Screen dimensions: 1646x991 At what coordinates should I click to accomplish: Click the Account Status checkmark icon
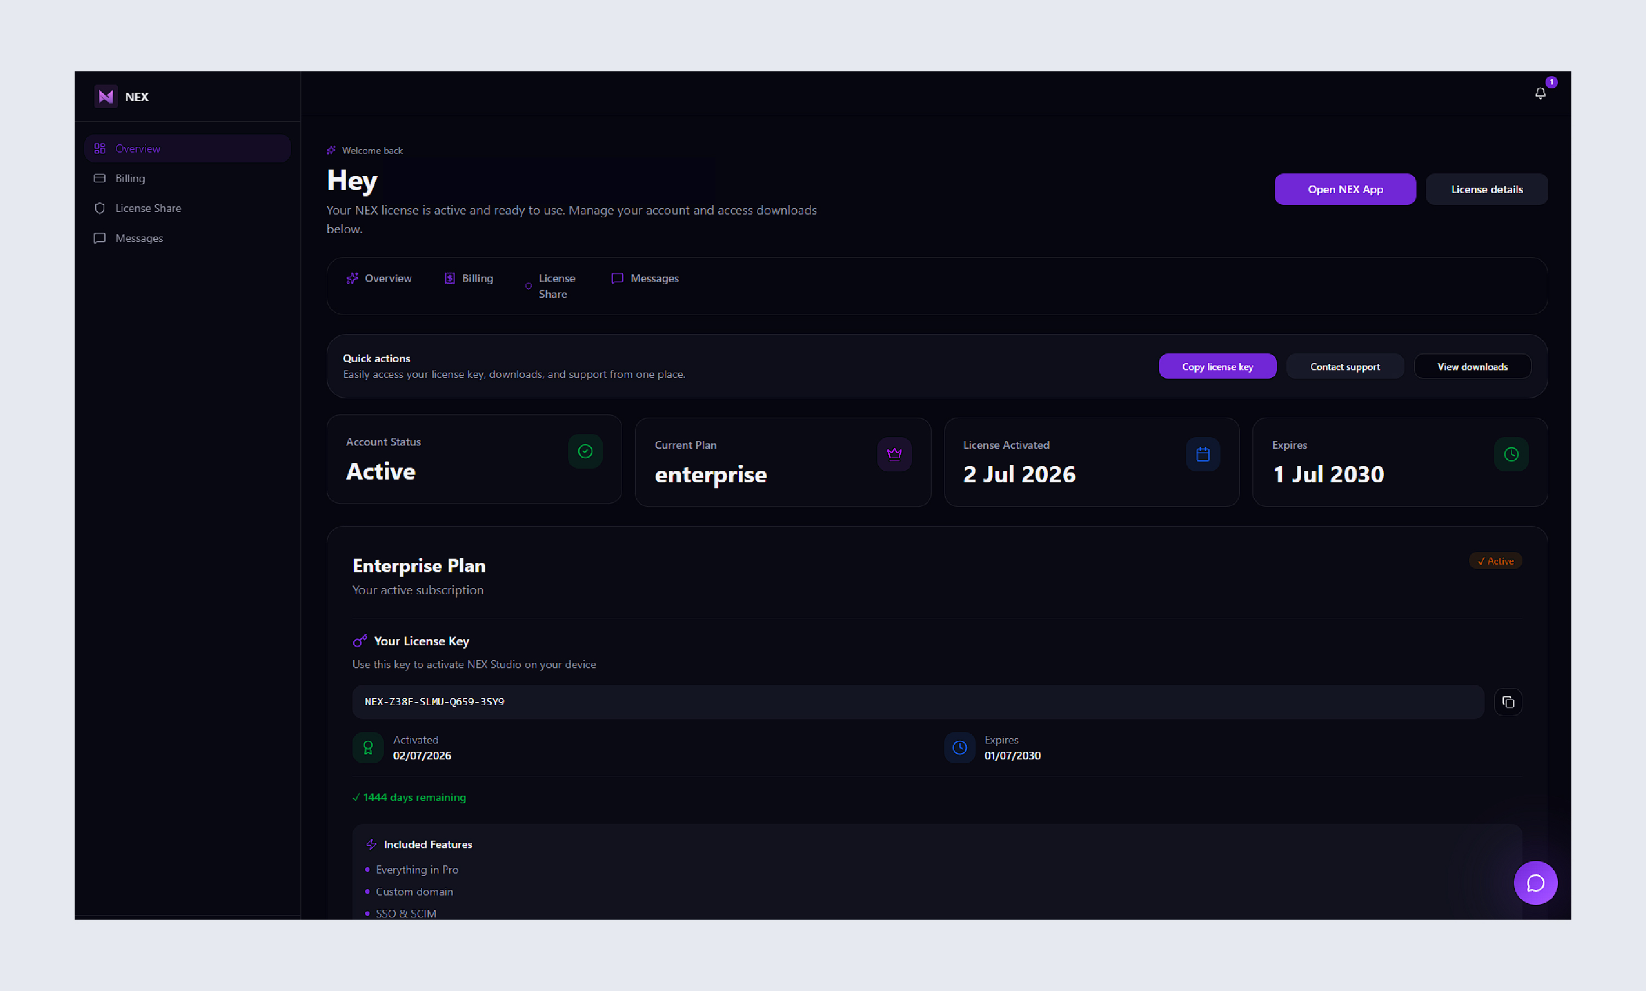click(585, 452)
